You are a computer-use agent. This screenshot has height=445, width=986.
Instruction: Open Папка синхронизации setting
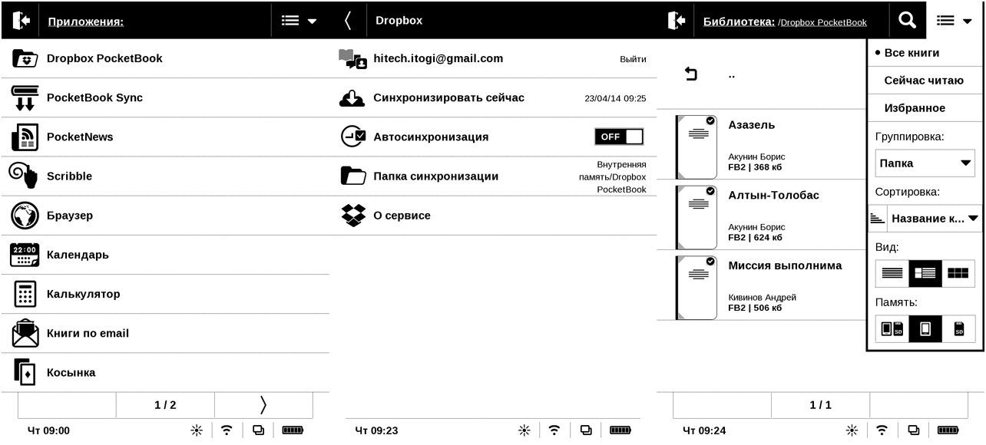(x=435, y=176)
